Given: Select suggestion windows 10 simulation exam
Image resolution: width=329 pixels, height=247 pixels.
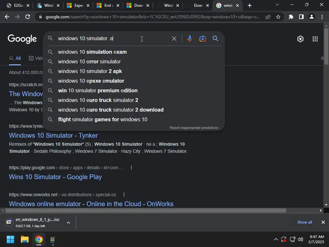Looking at the screenshot, I should [x=134, y=52].
